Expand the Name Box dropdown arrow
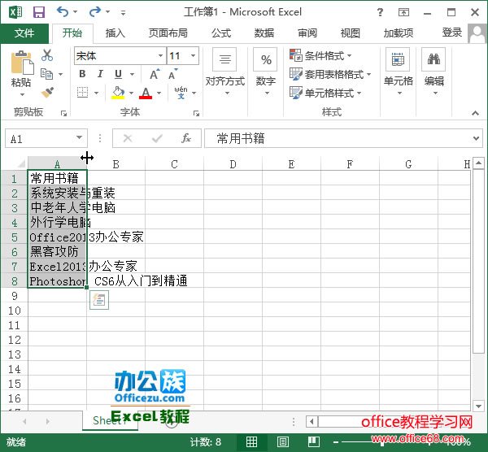This screenshot has height=452, width=488. [x=80, y=137]
